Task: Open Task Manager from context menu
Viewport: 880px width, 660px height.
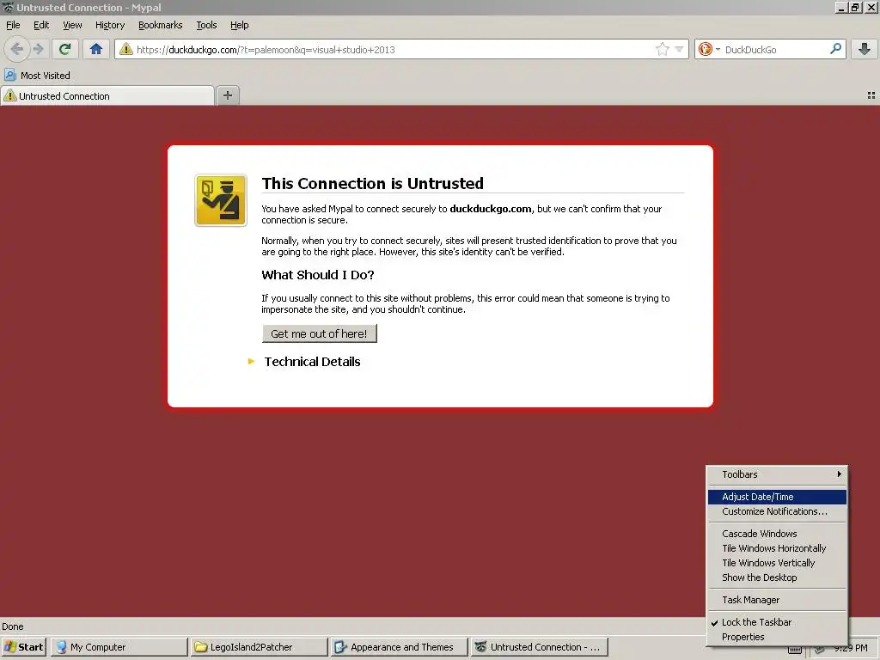Action: click(777, 600)
